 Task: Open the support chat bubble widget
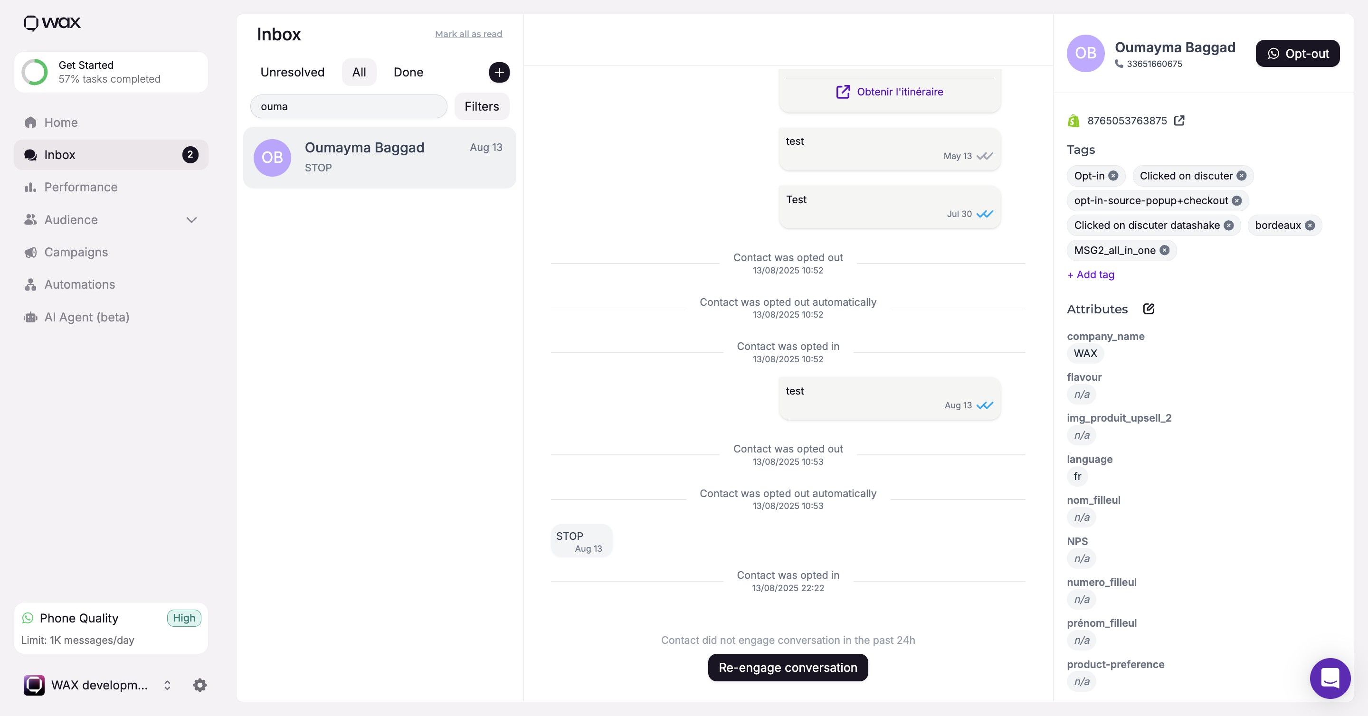pos(1330,678)
